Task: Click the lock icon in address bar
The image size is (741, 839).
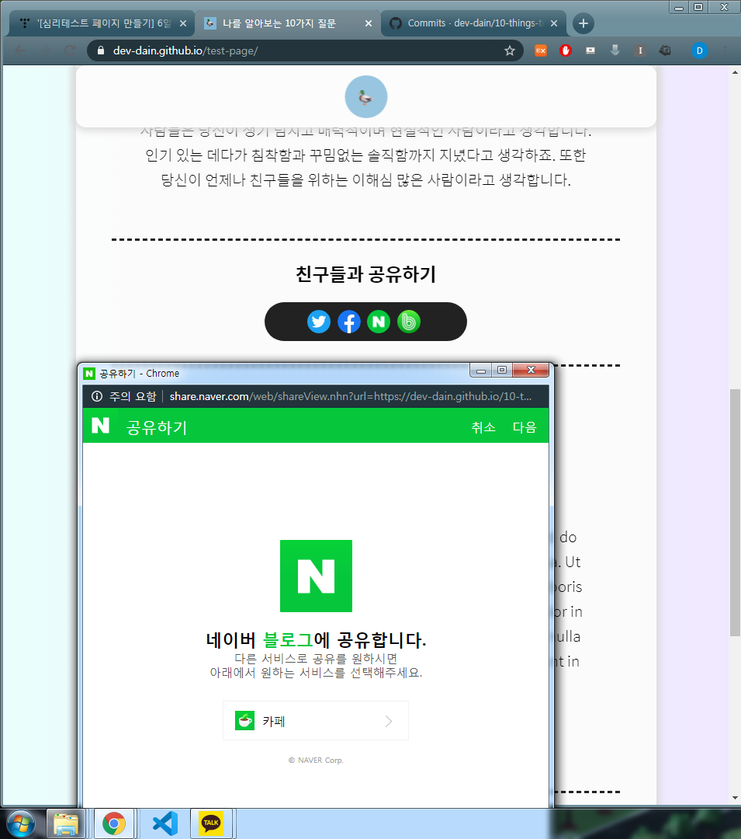Action: click(100, 50)
